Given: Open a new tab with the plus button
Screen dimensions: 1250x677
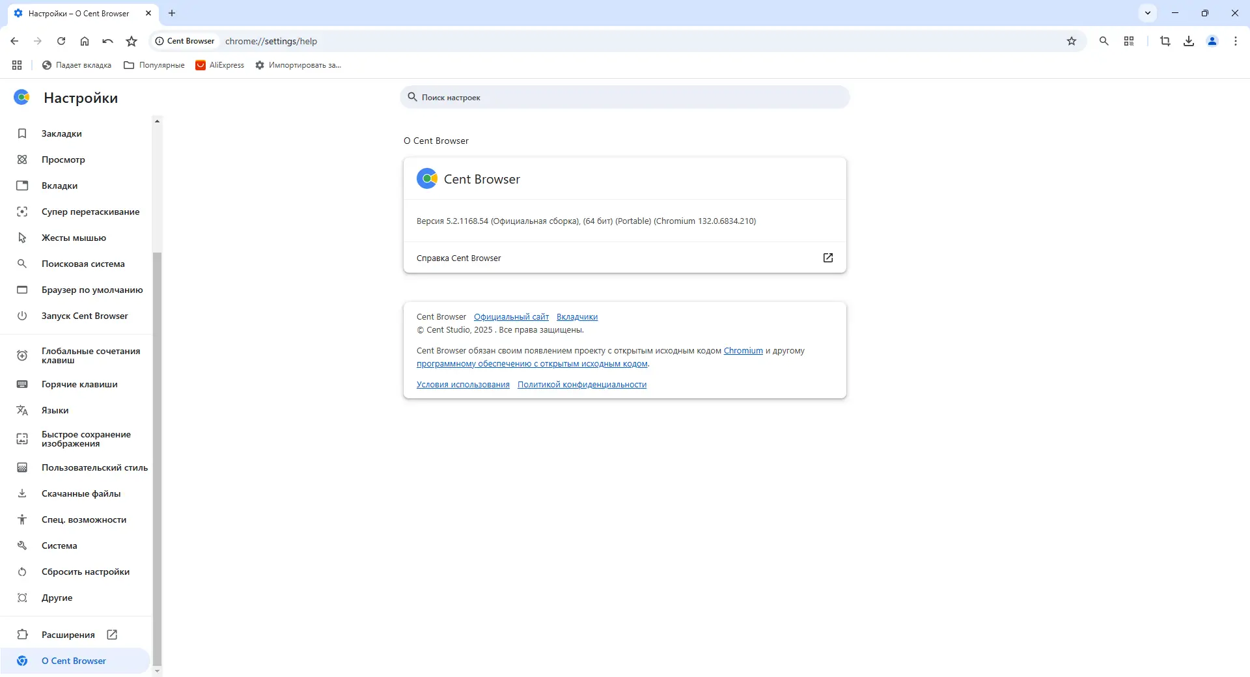Looking at the screenshot, I should (x=172, y=13).
